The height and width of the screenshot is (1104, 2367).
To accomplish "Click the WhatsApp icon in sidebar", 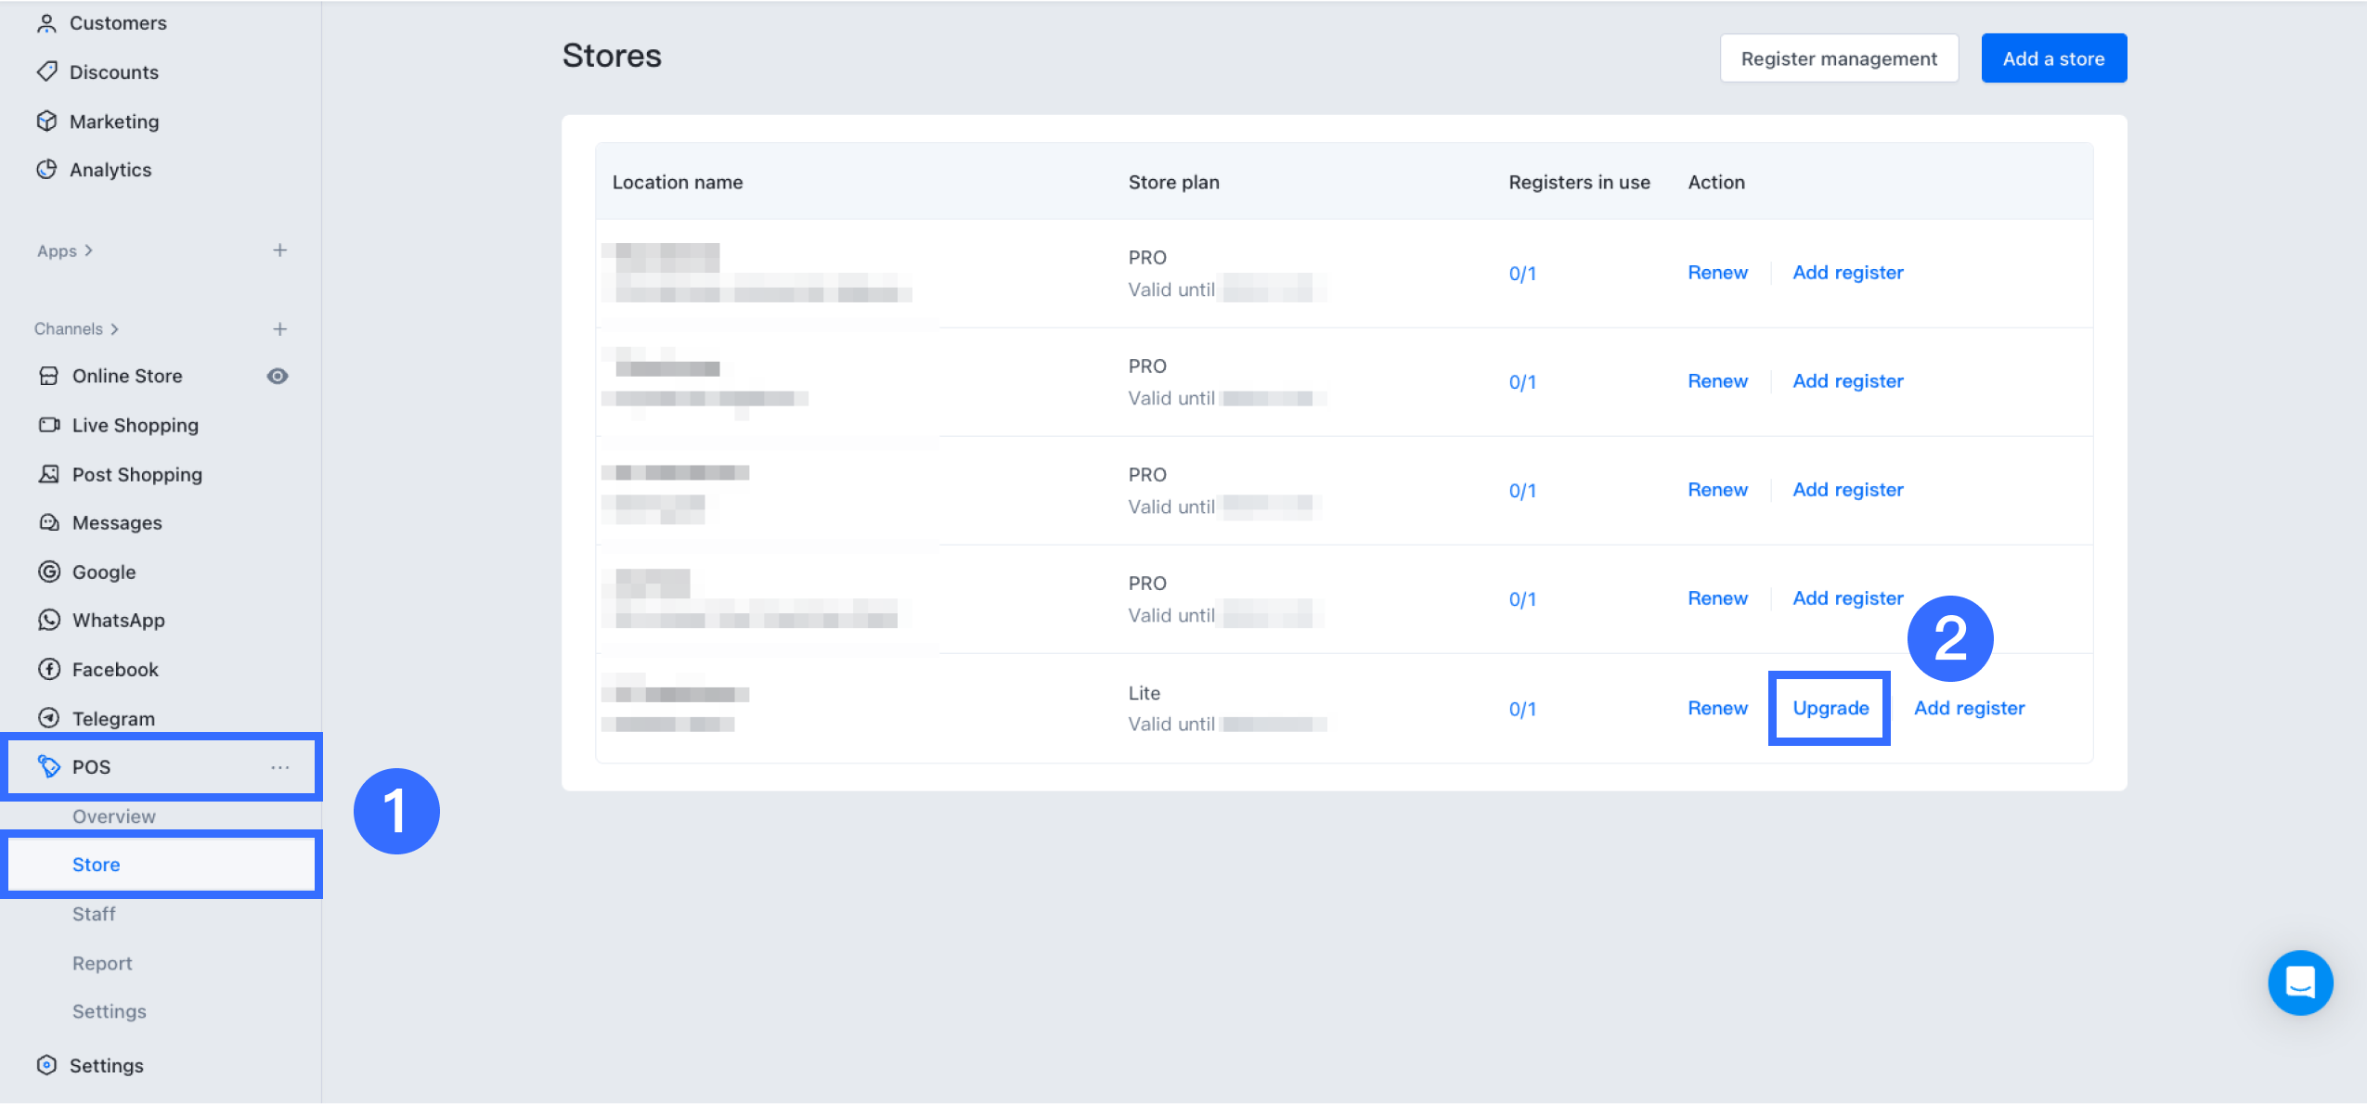I will click(x=49, y=620).
